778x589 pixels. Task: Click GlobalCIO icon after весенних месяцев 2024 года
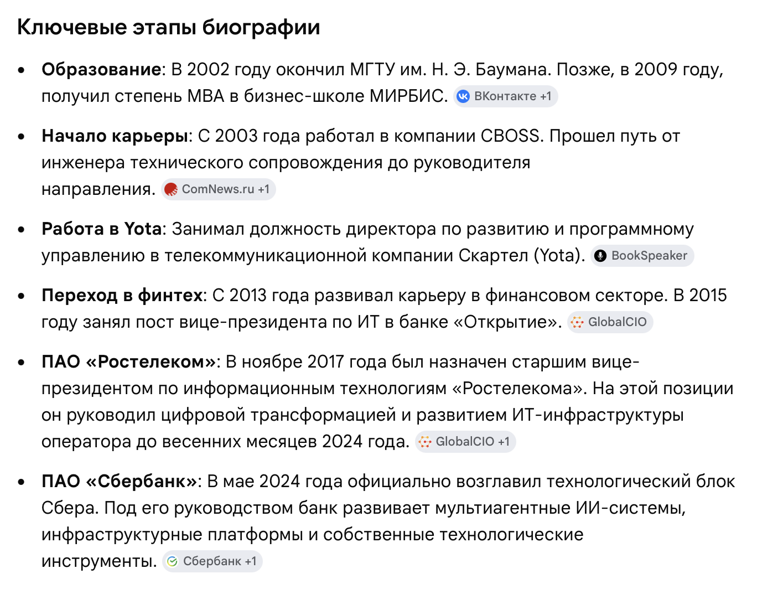point(425,442)
